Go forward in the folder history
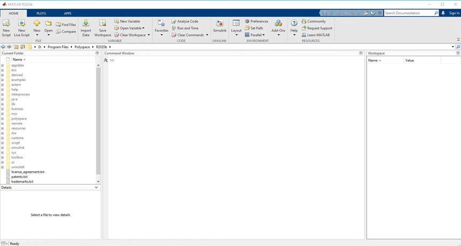Viewport: 461px width, 246px height. [9, 47]
